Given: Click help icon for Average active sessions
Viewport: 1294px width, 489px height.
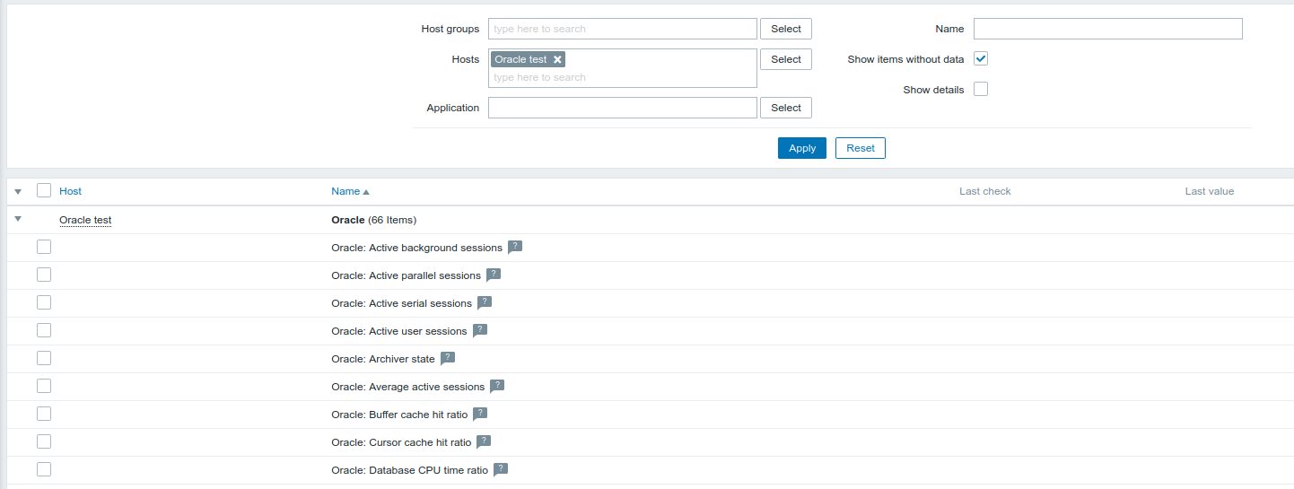Looking at the screenshot, I should (x=497, y=386).
